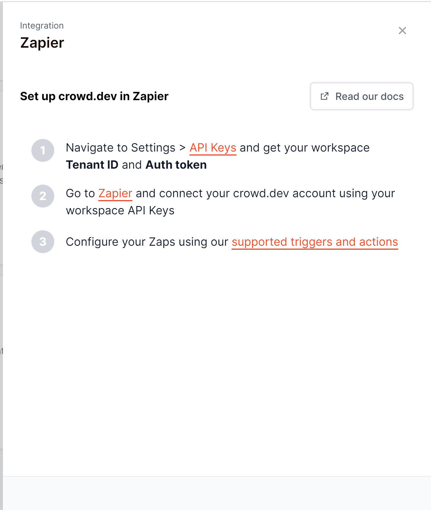Click the external link icon in docs button

pos(325,96)
